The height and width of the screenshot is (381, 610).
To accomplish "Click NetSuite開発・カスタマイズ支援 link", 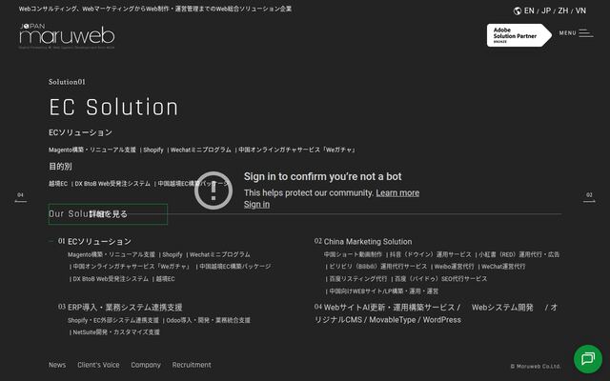I will 116,332.
